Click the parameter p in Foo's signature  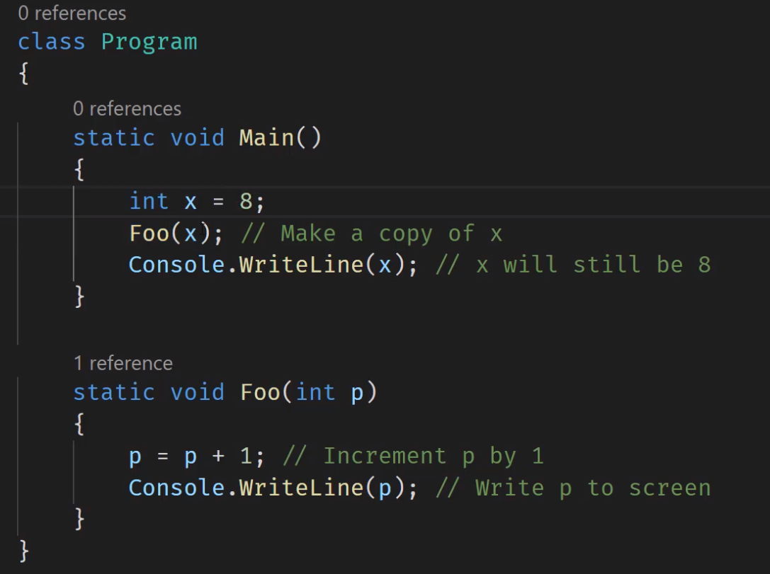click(358, 393)
